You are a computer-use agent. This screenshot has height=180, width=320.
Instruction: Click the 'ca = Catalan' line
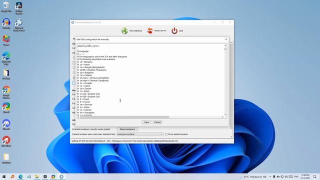coord(84,75)
